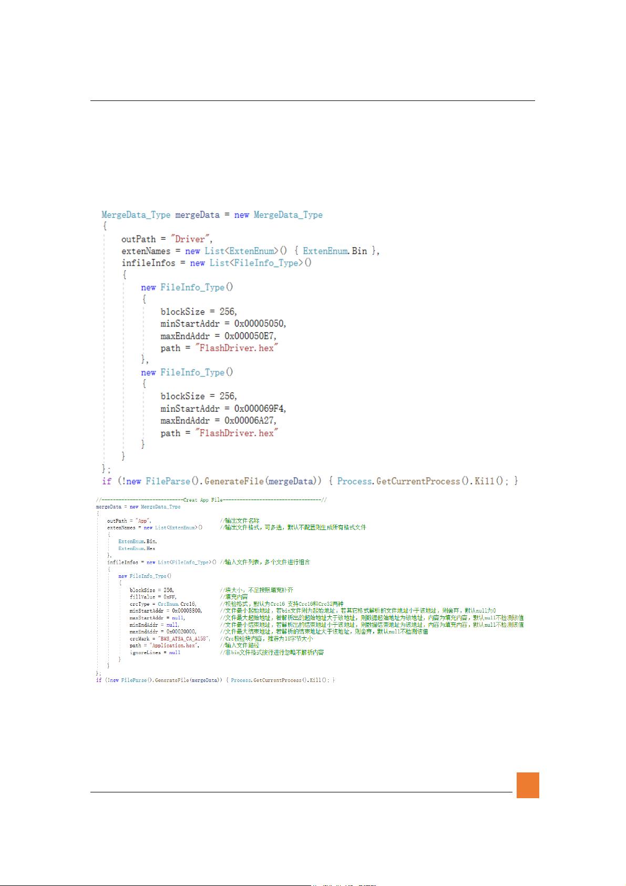Click the ignoreLines = null line

[155, 652]
